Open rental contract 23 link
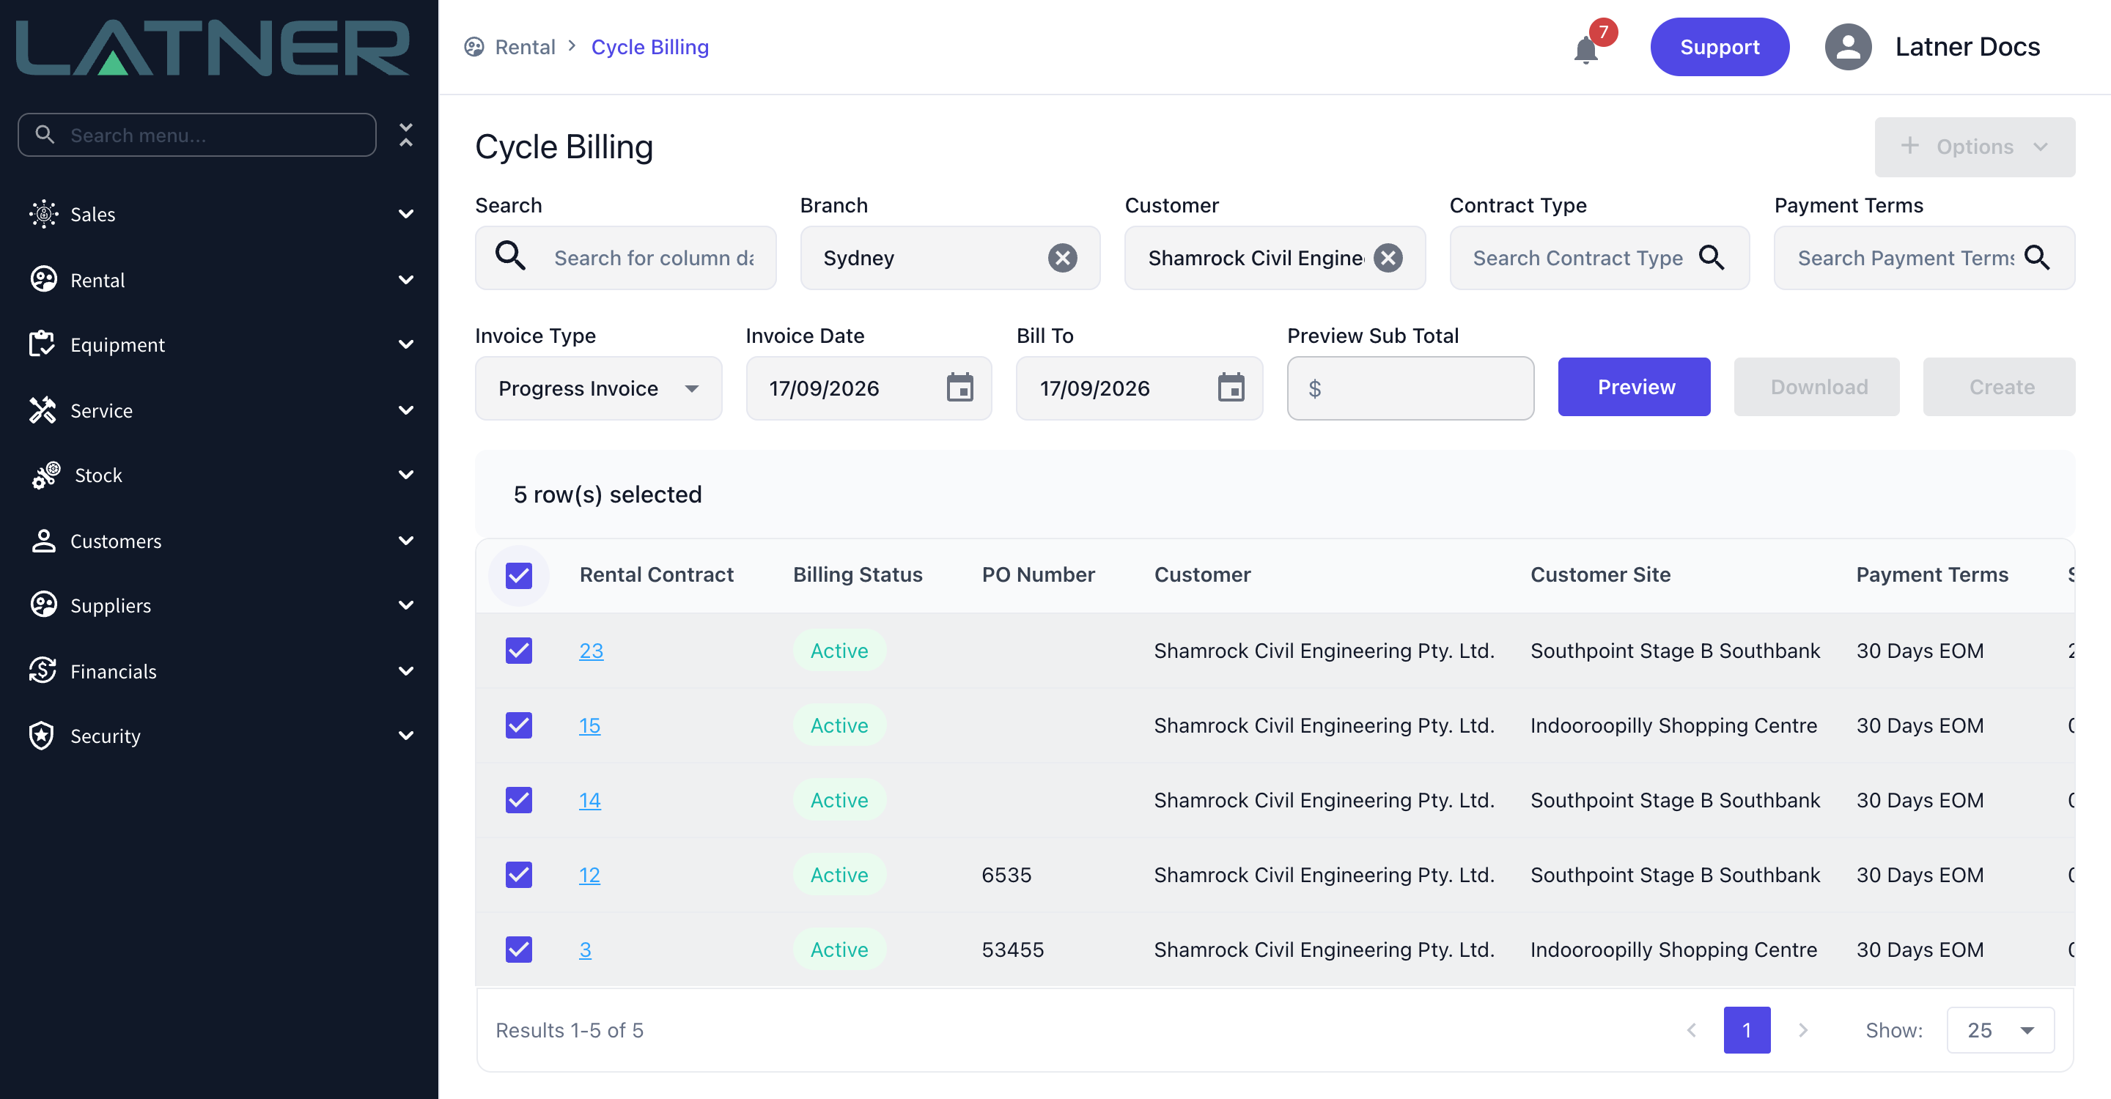 pyautogui.click(x=591, y=650)
